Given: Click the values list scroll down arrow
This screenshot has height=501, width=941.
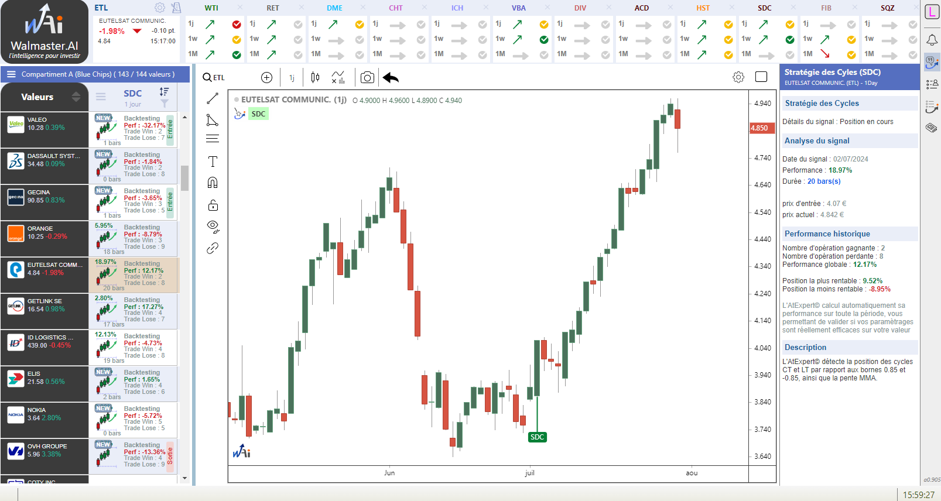Looking at the screenshot, I should point(185,478).
